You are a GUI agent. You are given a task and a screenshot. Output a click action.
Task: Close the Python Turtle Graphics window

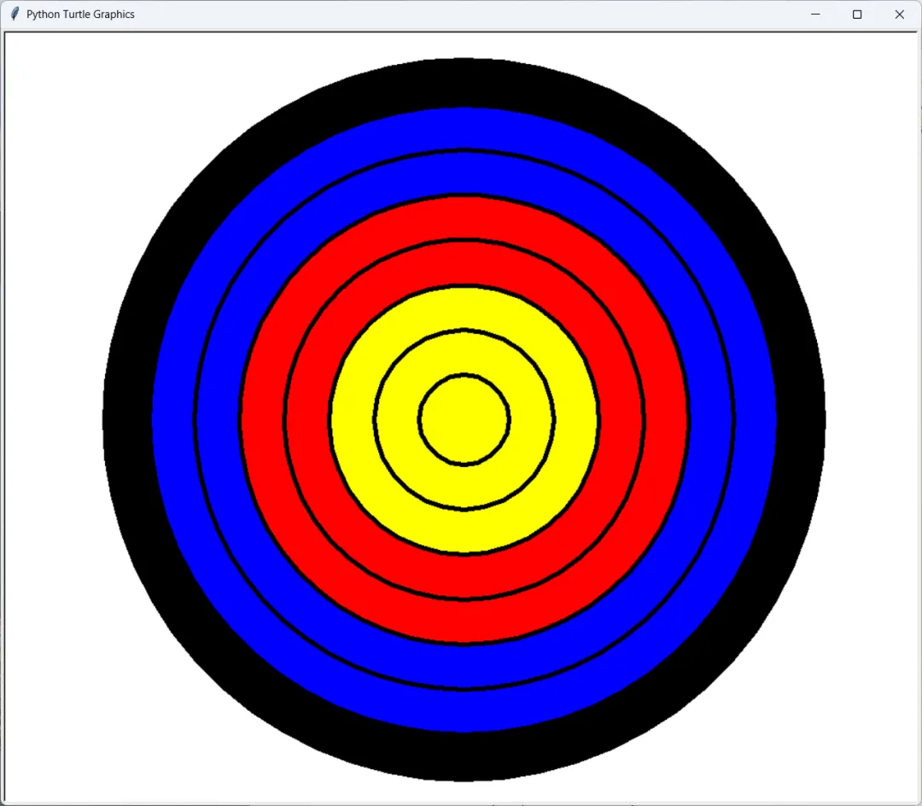[899, 15]
